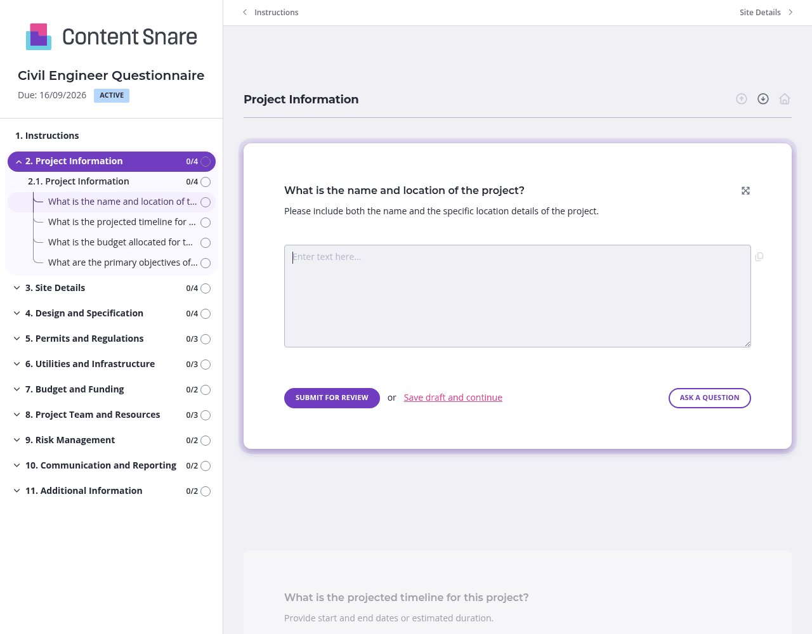This screenshot has width=812, height=634.
Task: Toggle completion circle for Design and Specification
Action: [x=206, y=314]
